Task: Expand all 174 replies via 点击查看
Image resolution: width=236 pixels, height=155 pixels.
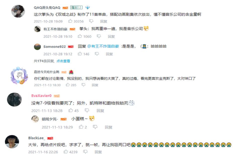Action: (63, 61)
